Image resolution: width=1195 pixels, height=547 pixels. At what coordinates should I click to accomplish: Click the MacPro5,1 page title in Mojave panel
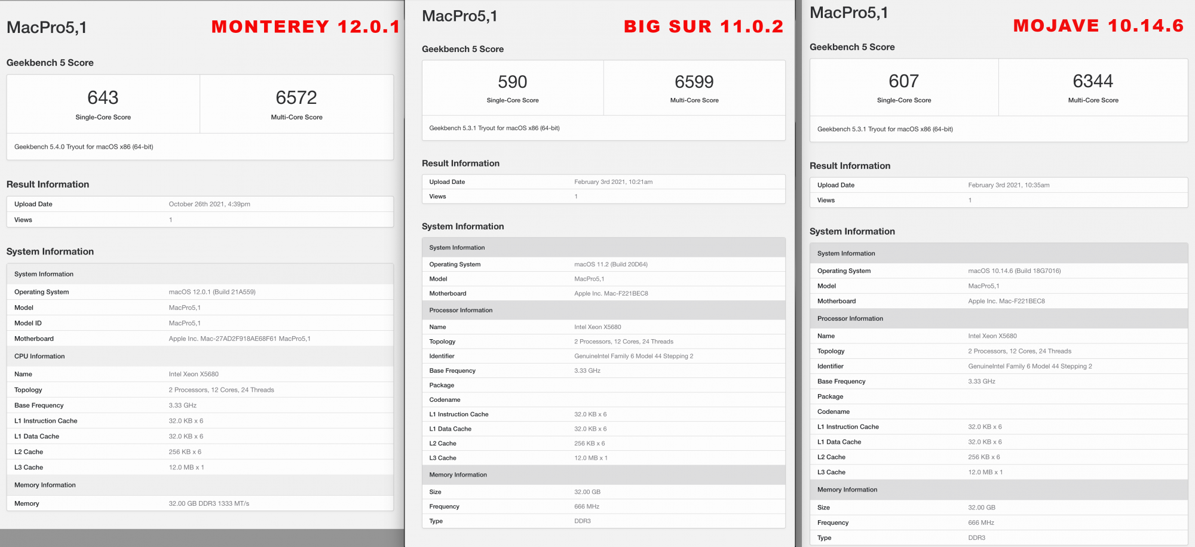pos(849,13)
